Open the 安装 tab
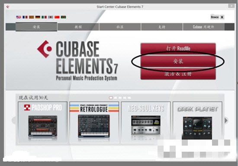The width and height of the screenshot is (238, 166). coord(36,27)
